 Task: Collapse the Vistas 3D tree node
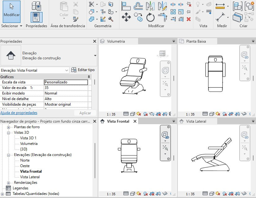point(8,133)
